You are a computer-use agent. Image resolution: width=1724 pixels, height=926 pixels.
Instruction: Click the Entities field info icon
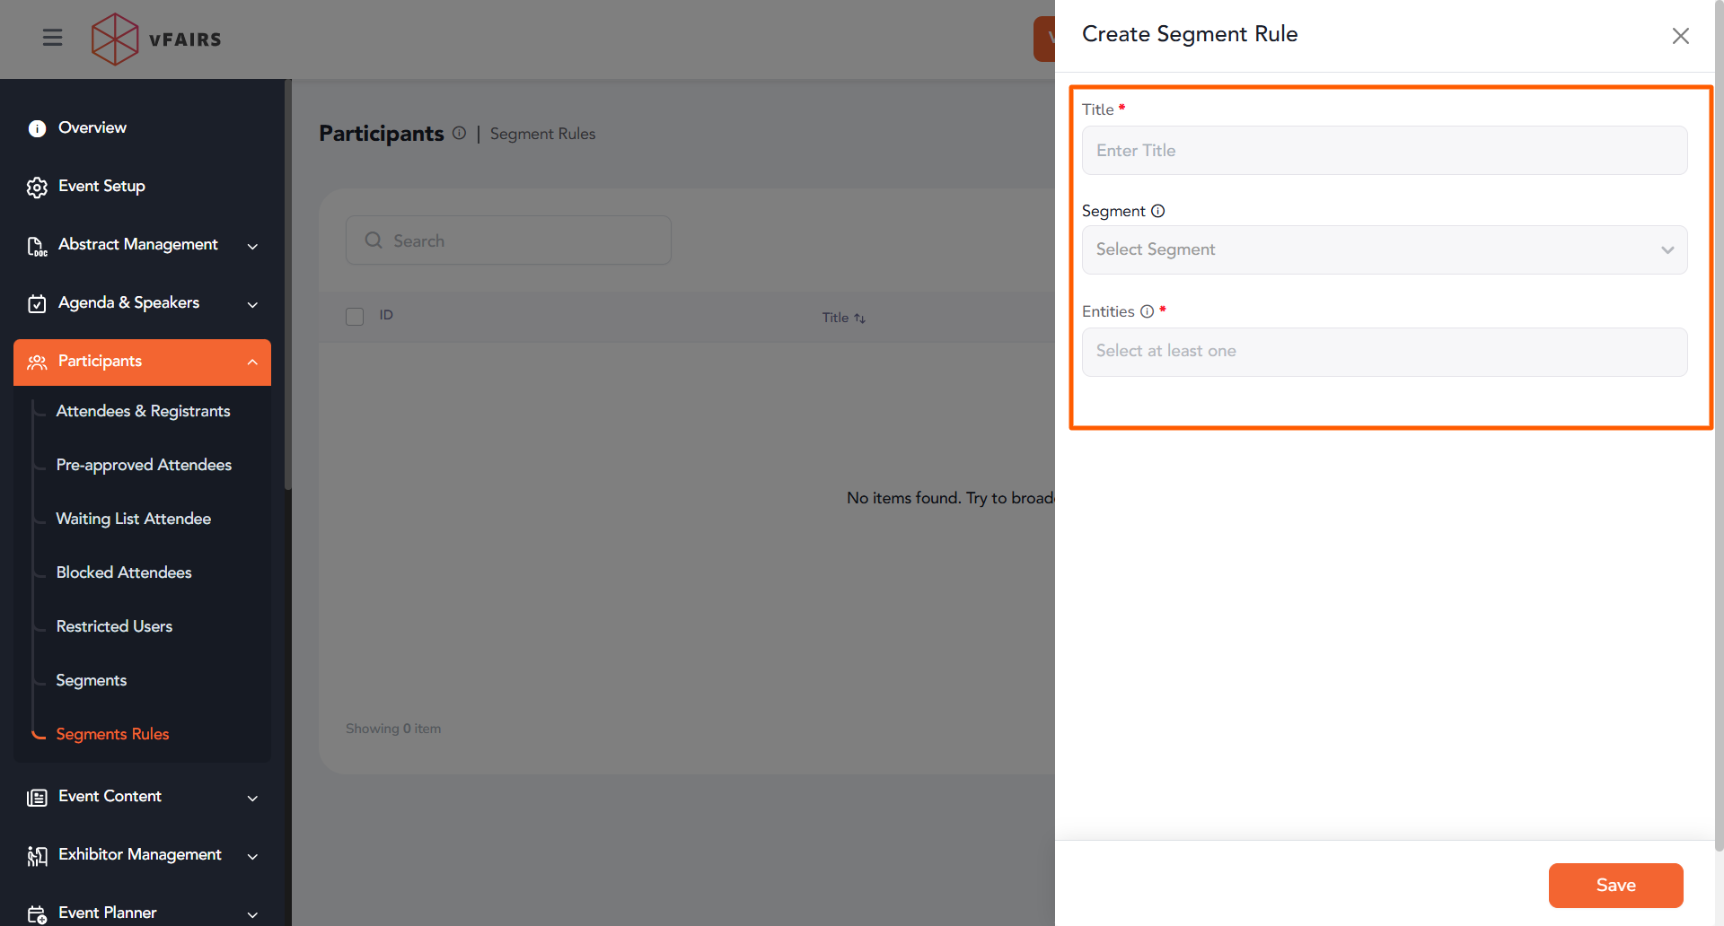(x=1147, y=311)
